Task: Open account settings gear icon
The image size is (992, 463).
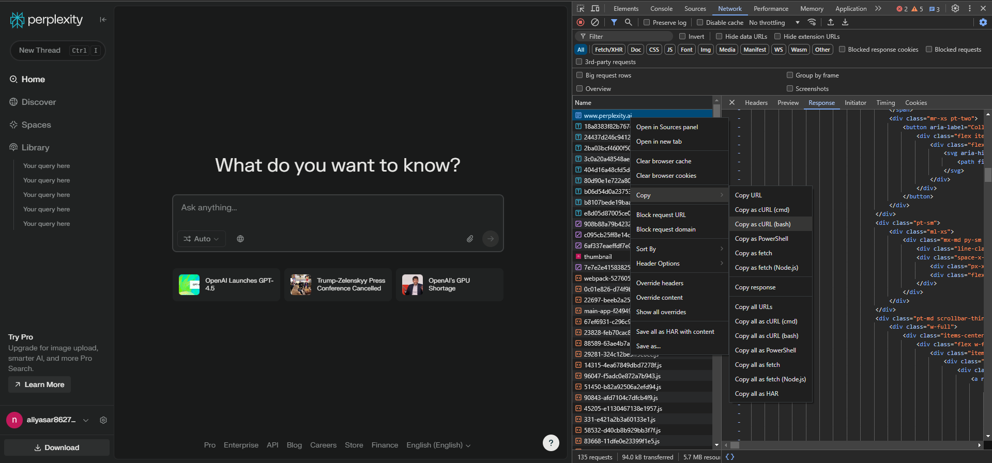Action: click(x=103, y=420)
